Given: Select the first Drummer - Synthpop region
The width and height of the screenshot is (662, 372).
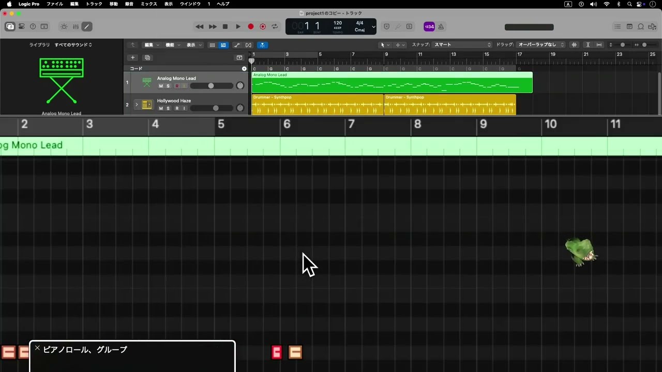Looking at the screenshot, I should coord(318,104).
